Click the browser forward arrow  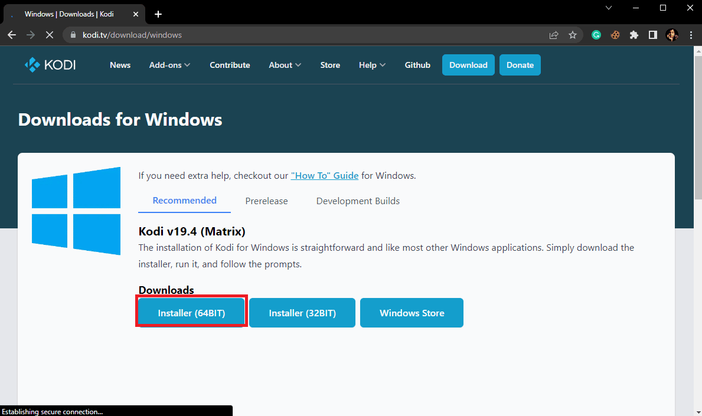point(31,35)
